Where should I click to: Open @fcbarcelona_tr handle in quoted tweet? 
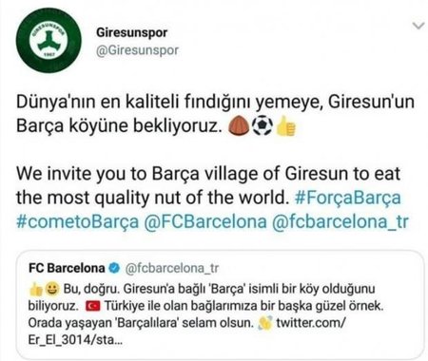pyautogui.click(x=172, y=268)
